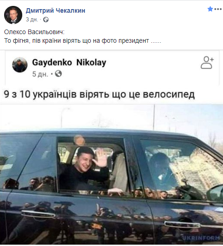Open Дмитрий Чекалкин's profile picture
The image size is (223, 246).
point(13,15)
